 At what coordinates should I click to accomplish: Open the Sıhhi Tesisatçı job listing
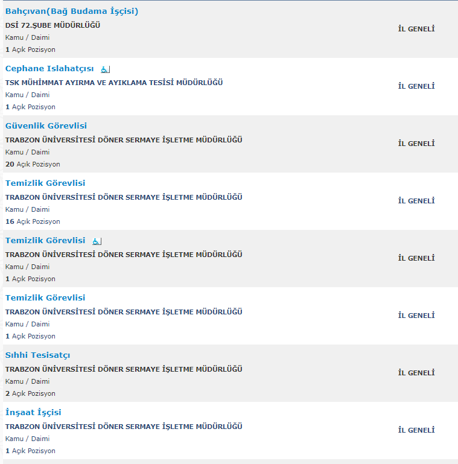tap(37, 355)
